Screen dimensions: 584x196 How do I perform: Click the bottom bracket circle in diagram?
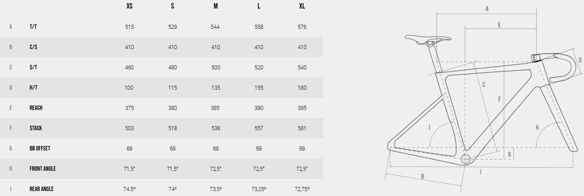click(466, 159)
